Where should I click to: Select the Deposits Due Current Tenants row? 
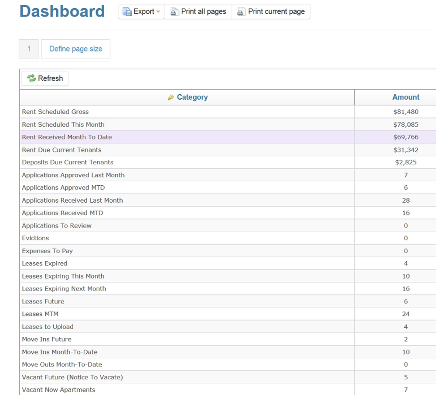point(174,162)
